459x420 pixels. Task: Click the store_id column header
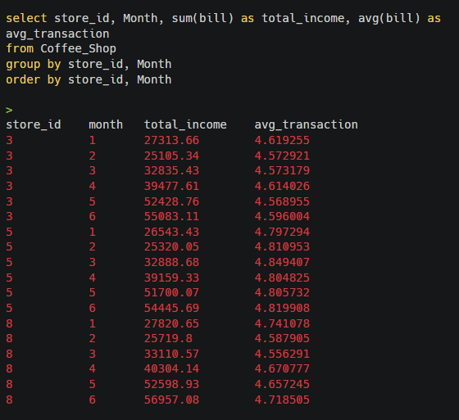34,125
